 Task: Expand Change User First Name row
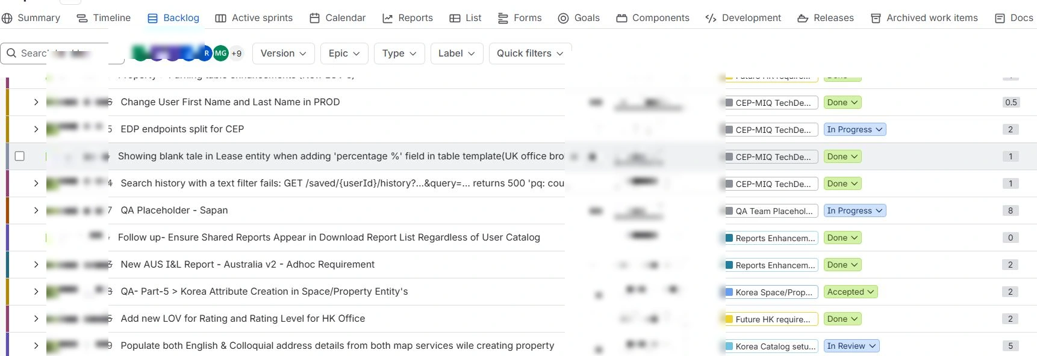pyautogui.click(x=36, y=102)
